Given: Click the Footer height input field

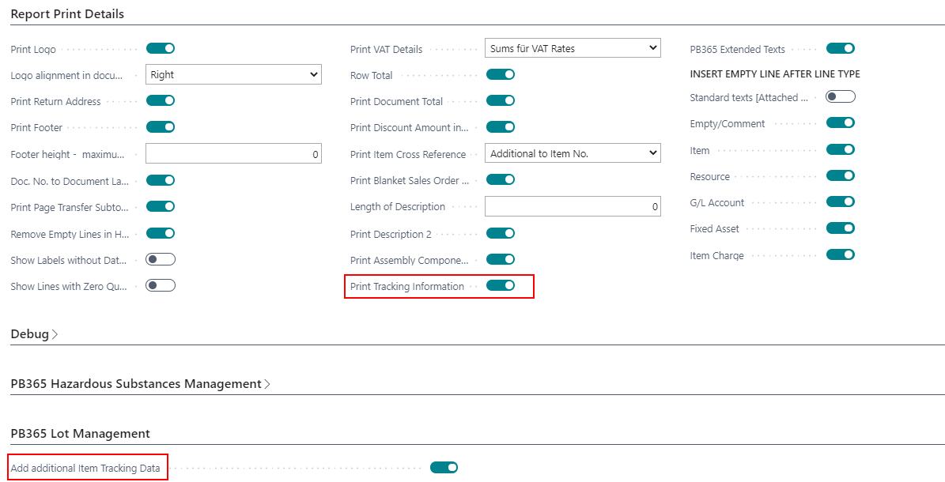Looking at the screenshot, I should click(234, 153).
